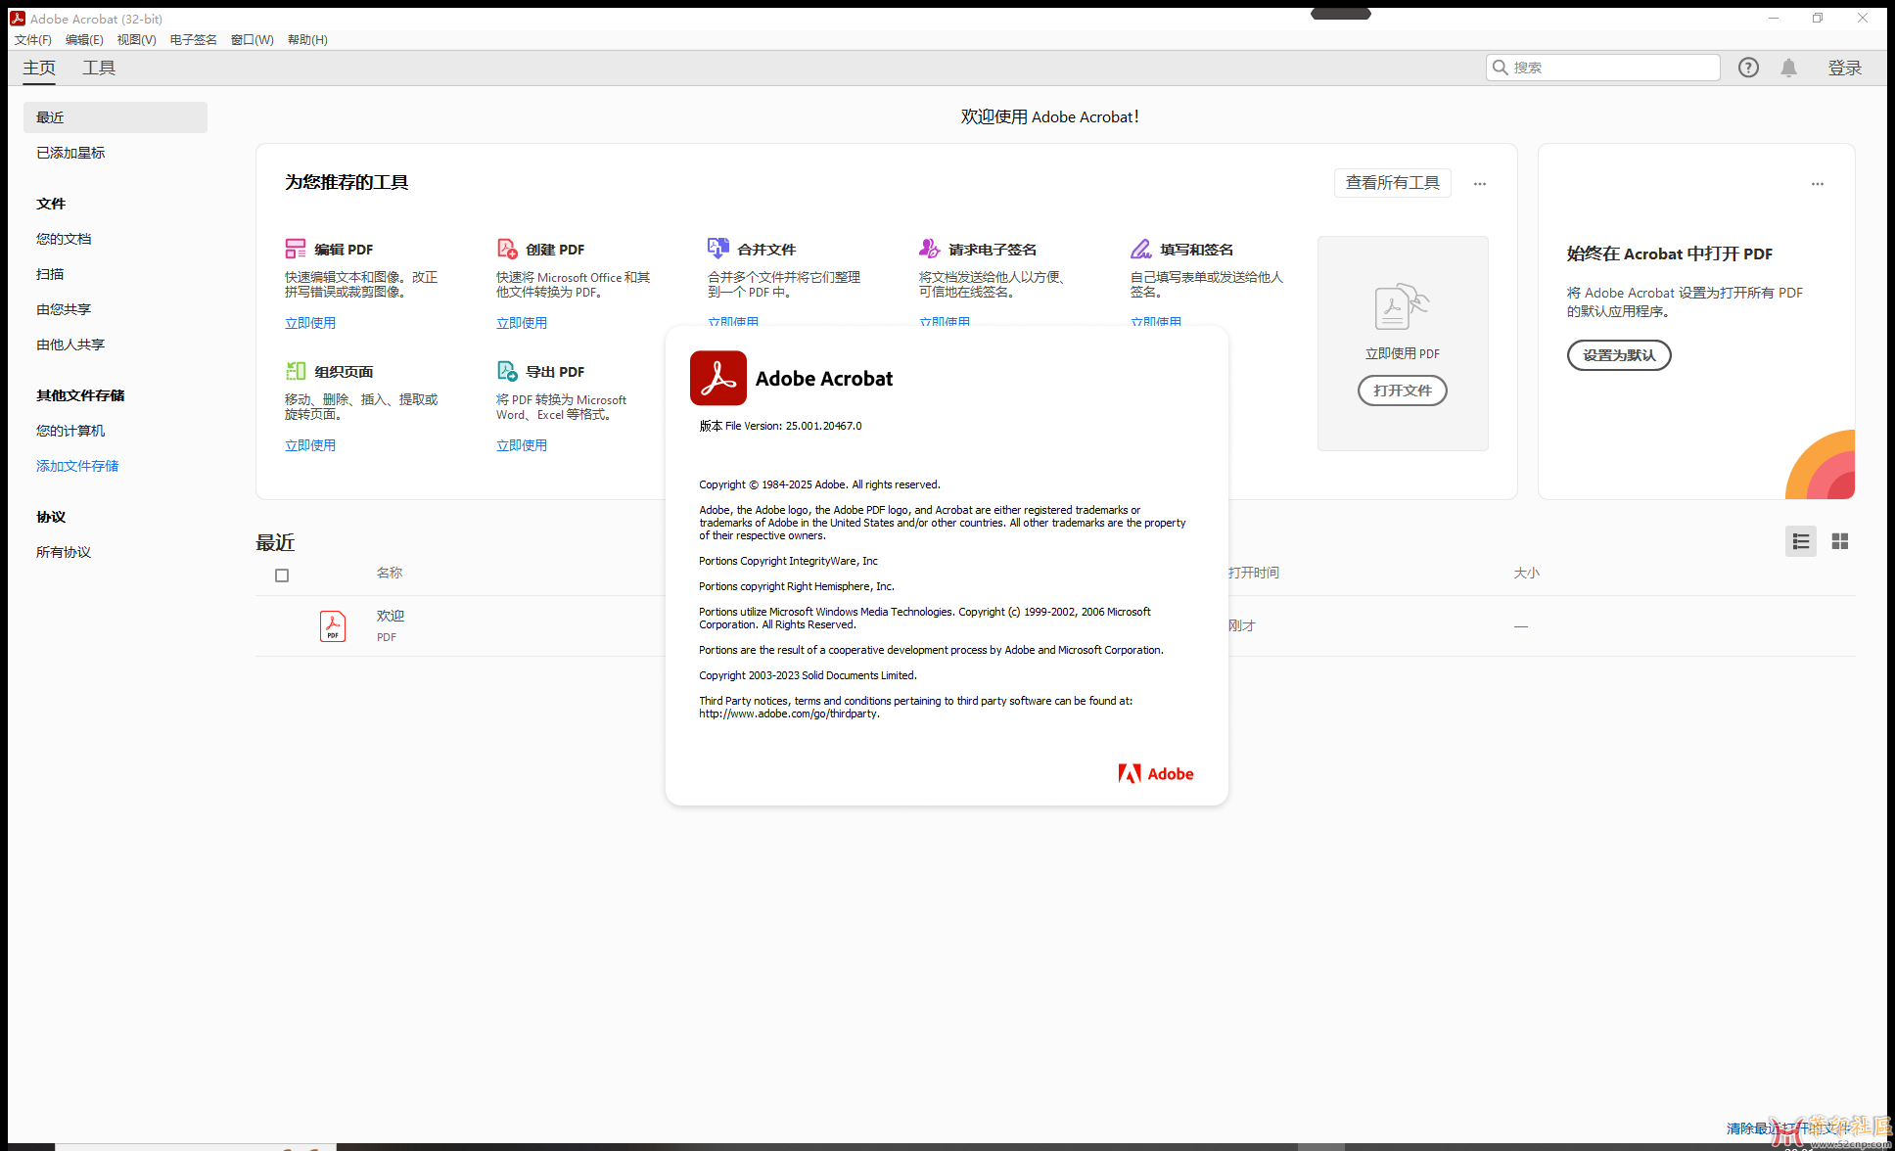Select 由他人共享 in the sidebar
The height and width of the screenshot is (1151, 1895).
point(70,345)
